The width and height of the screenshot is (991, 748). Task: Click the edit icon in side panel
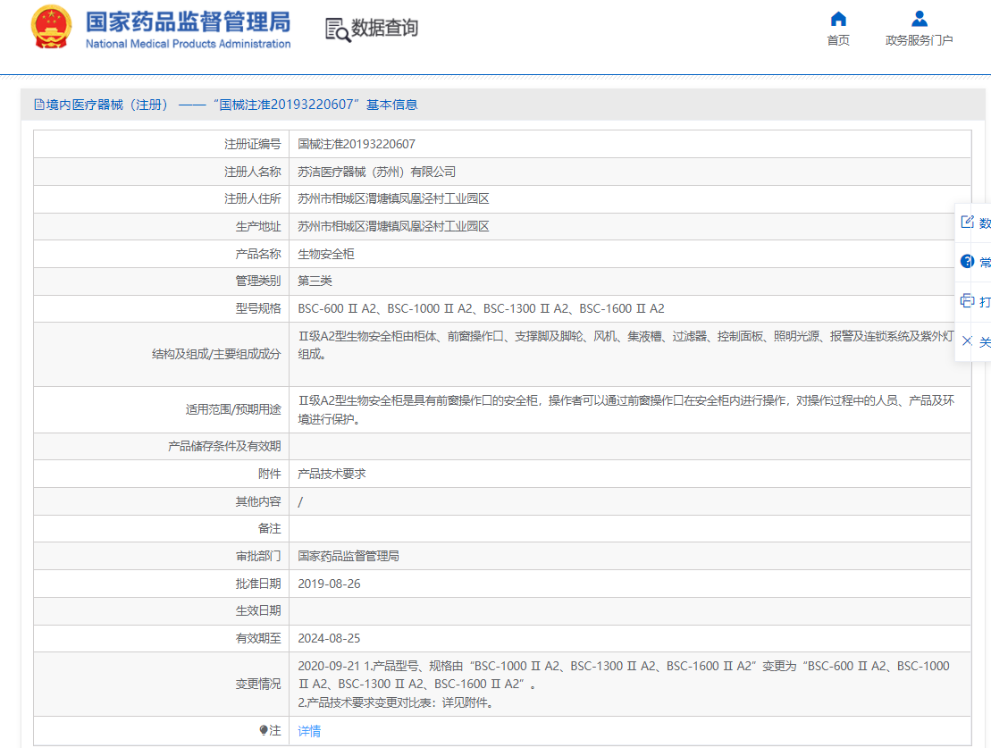tap(967, 222)
